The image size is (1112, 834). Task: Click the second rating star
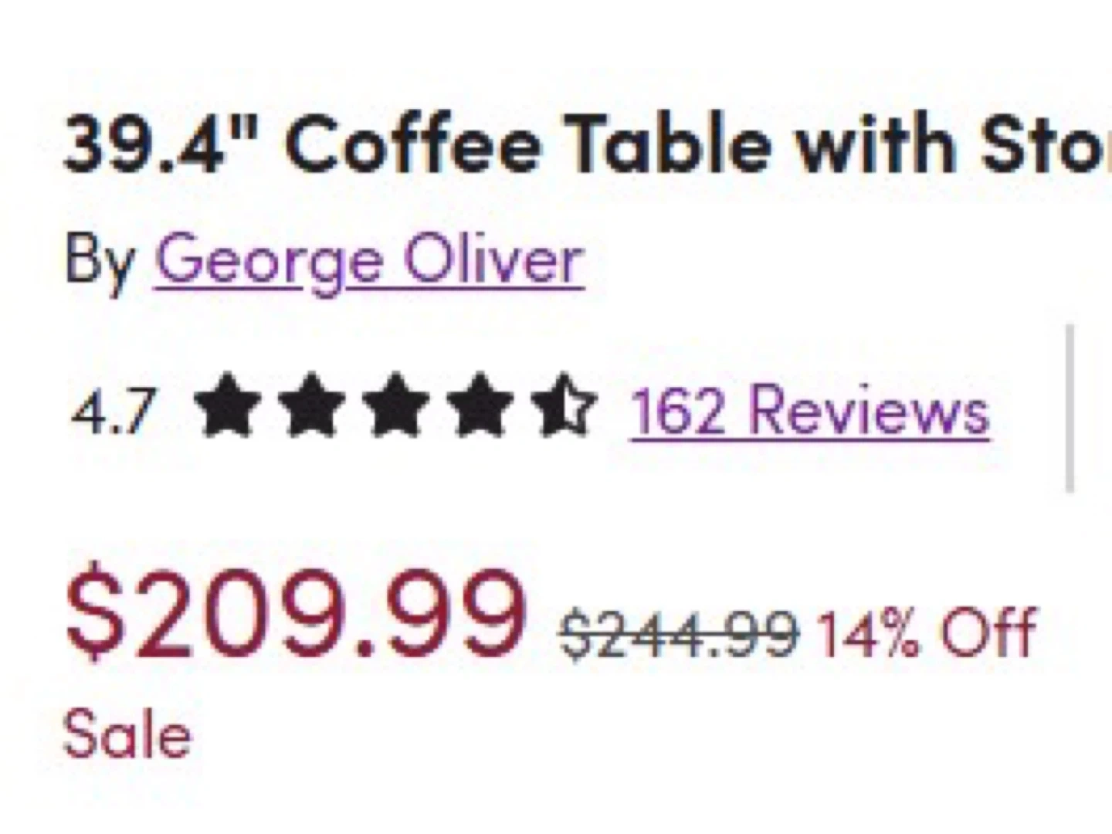coord(310,405)
